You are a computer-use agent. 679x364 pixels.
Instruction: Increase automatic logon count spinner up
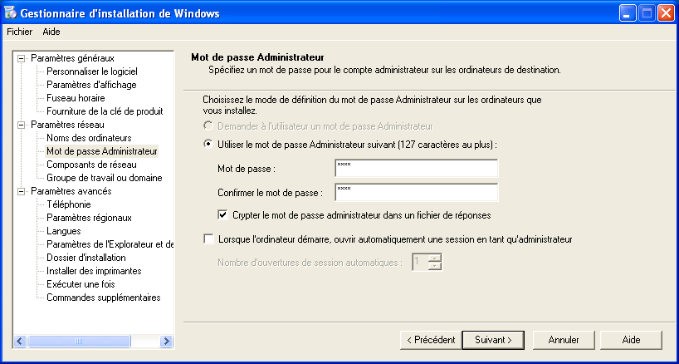tap(435, 258)
